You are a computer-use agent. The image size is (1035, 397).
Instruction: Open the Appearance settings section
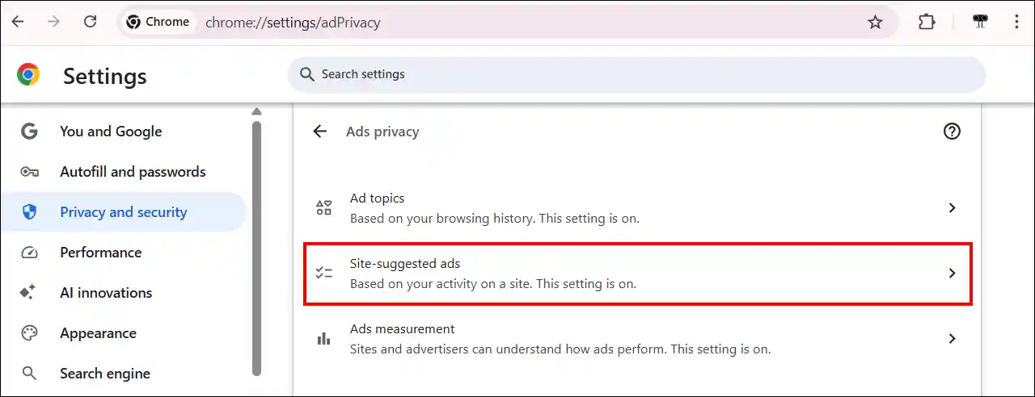[x=98, y=333]
